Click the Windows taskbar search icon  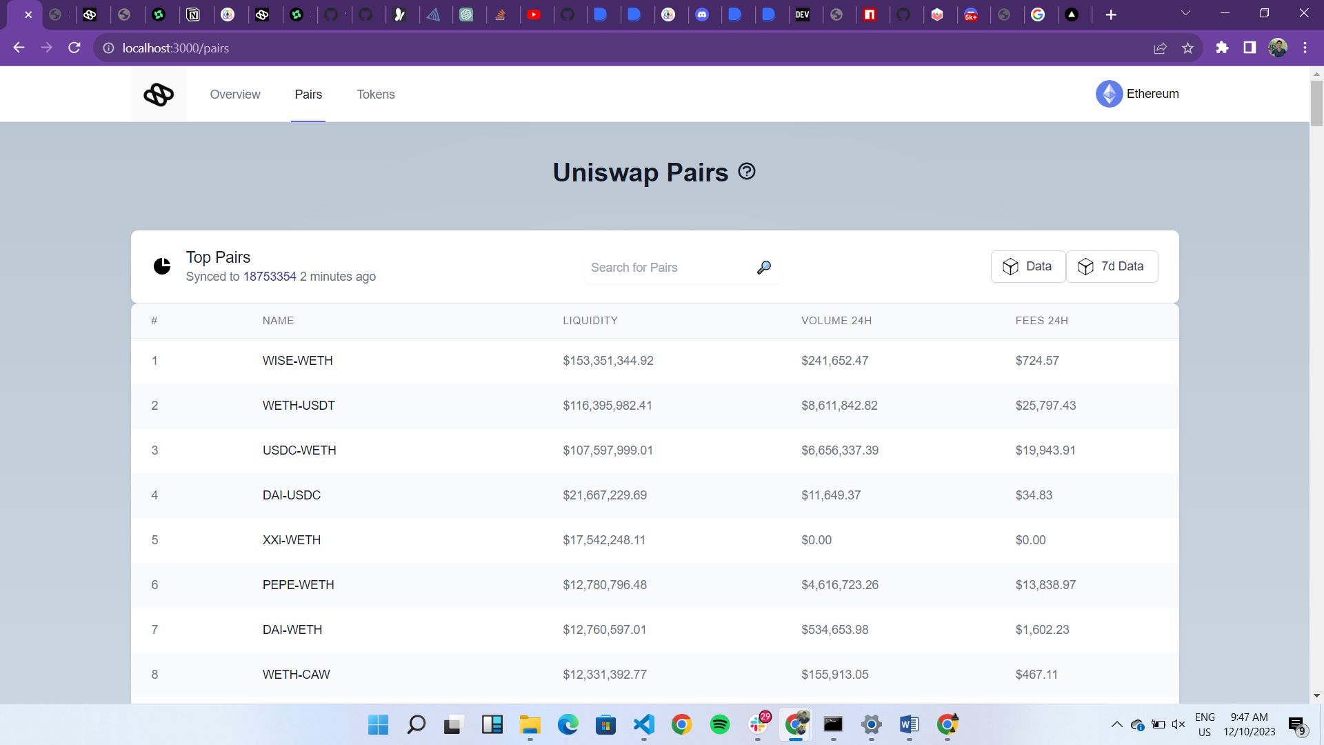point(417,725)
